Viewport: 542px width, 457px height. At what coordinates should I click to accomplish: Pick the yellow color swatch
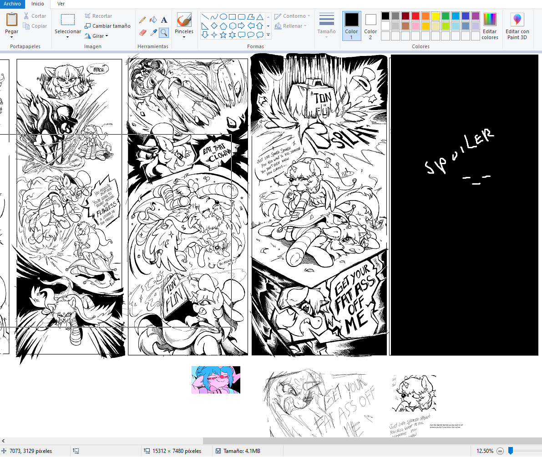point(436,16)
